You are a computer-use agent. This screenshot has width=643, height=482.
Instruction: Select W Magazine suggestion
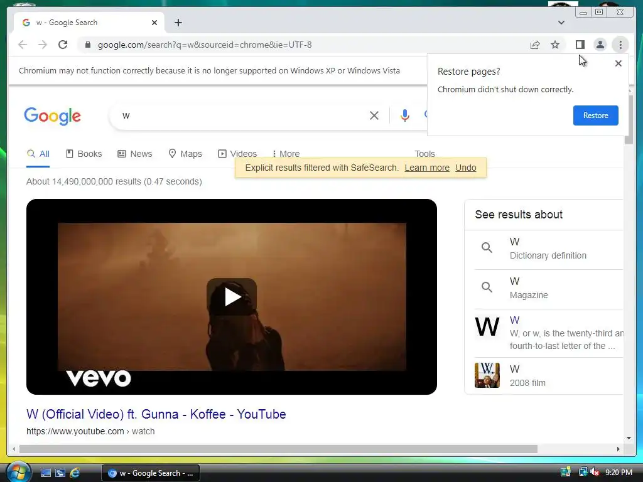pyautogui.click(x=548, y=288)
